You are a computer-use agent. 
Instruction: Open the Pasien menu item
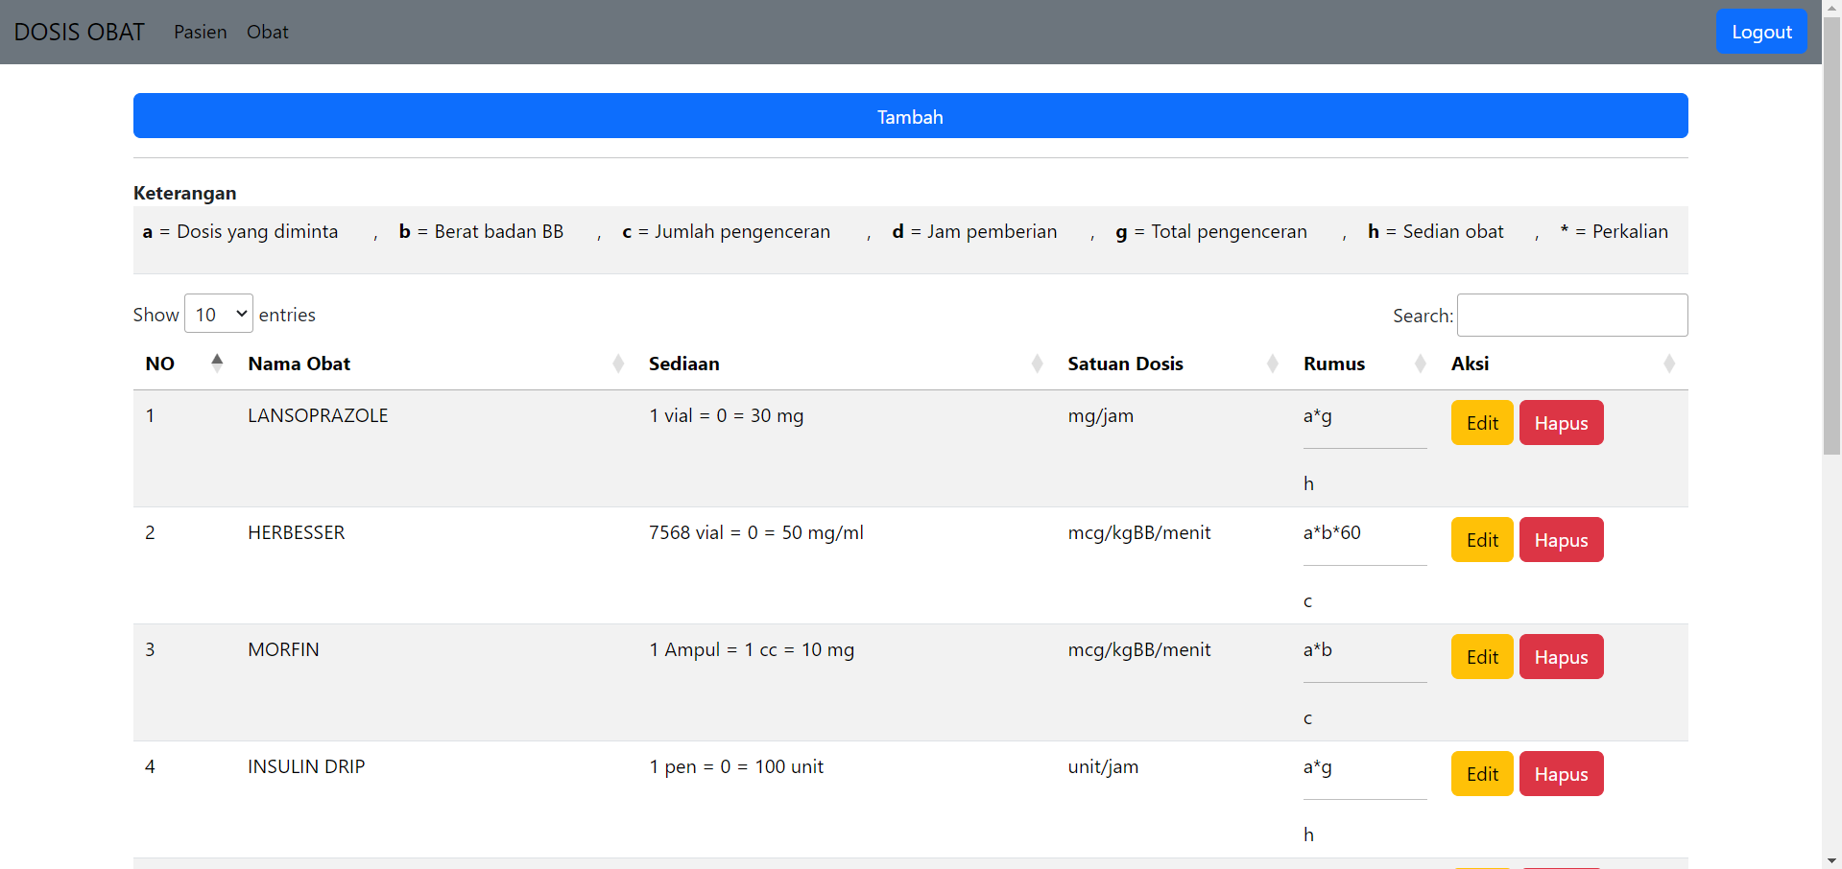[200, 32]
